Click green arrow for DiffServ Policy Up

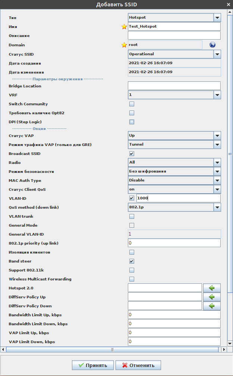click(x=212, y=297)
